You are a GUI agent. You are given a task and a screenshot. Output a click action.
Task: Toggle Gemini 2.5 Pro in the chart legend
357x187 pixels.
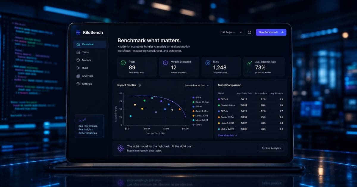(x=201, y=111)
